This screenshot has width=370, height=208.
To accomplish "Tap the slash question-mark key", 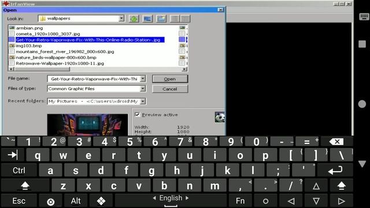I will pos(291,185).
